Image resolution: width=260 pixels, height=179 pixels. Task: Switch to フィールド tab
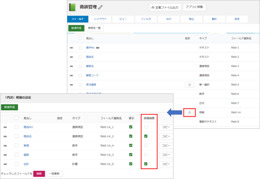[x=78, y=19]
